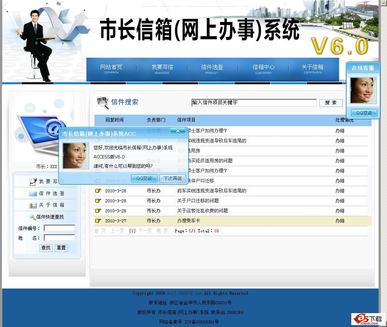Click the magnifier icon beside 信件搜索
Viewport: 387px width, 327px height.
tap(103, 103)
